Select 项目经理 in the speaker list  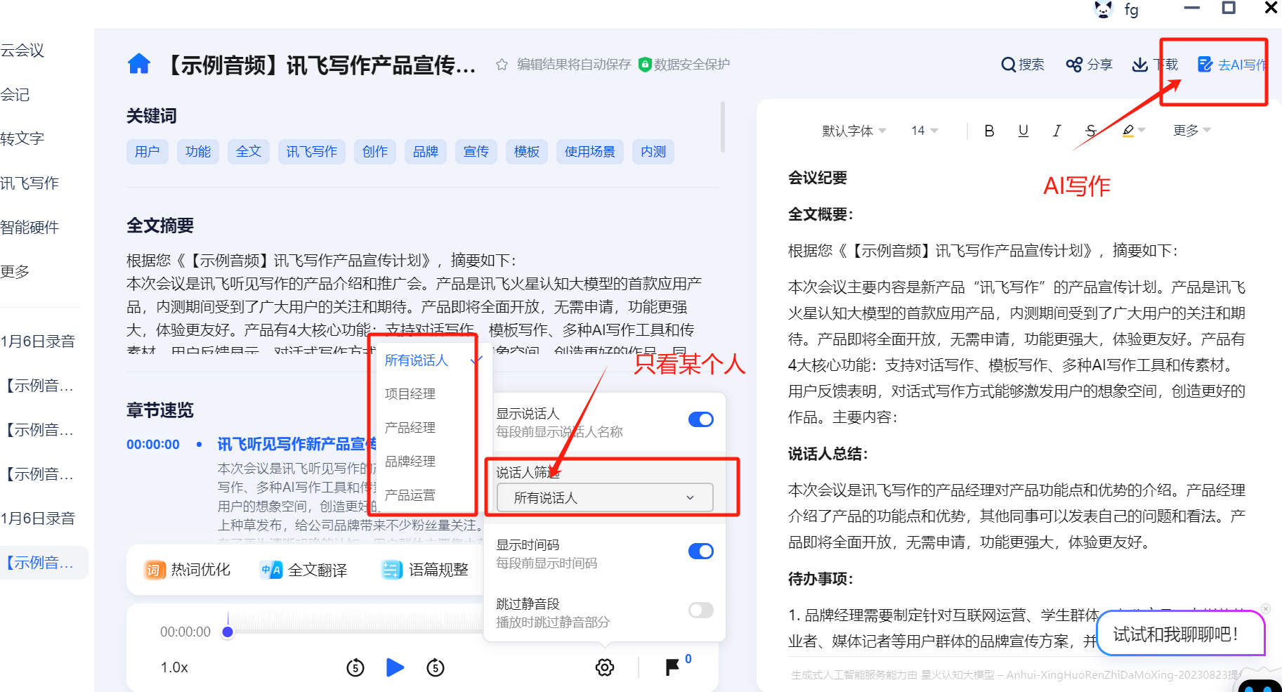410,394
